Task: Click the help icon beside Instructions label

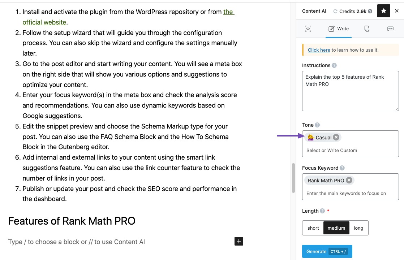Action: pyautogui.click(x=334, y=65)
